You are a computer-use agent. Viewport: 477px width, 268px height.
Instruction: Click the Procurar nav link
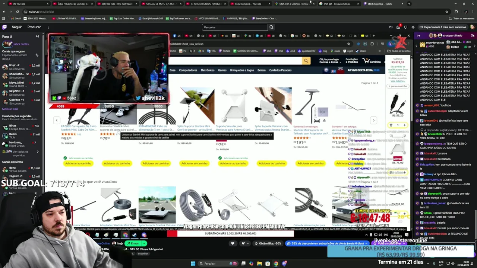point(34,27)
